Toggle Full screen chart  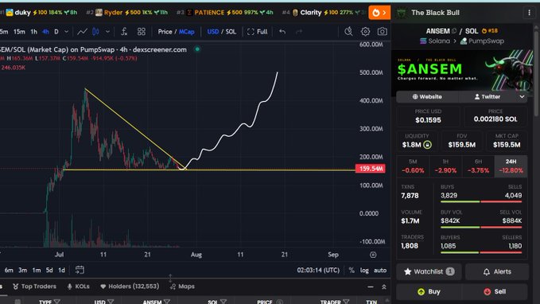click(257, 32)
